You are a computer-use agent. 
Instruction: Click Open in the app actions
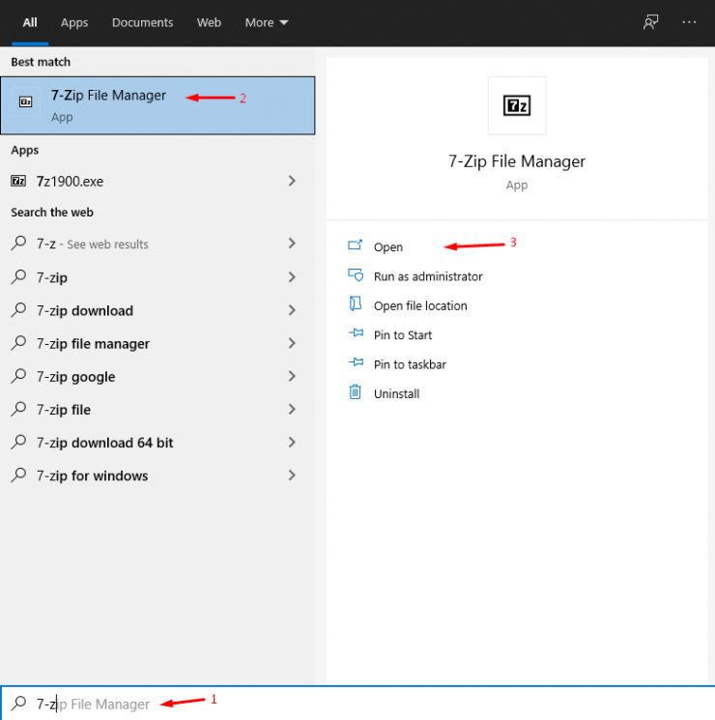click(388, 247)
